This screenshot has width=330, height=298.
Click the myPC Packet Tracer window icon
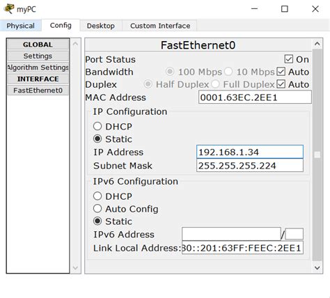tap(9, 9)
